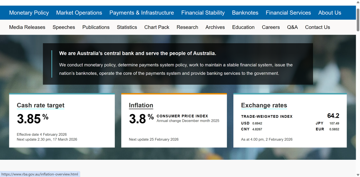This screenshot has height=177, width=360.
Task: Open the Cash rate target heading link
Action: (41, 105)
